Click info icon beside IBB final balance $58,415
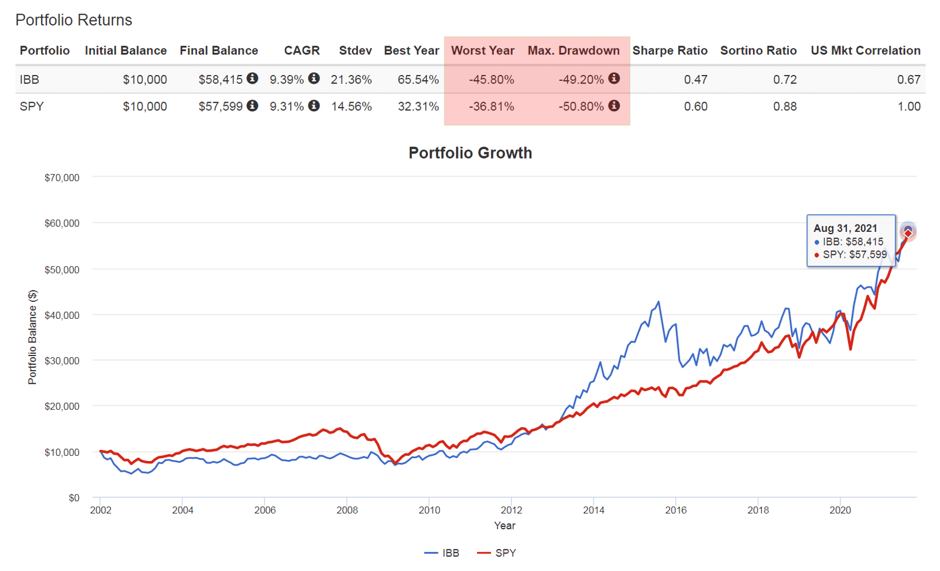This screenshot has width=940, height=571. [x=252, y=78]
